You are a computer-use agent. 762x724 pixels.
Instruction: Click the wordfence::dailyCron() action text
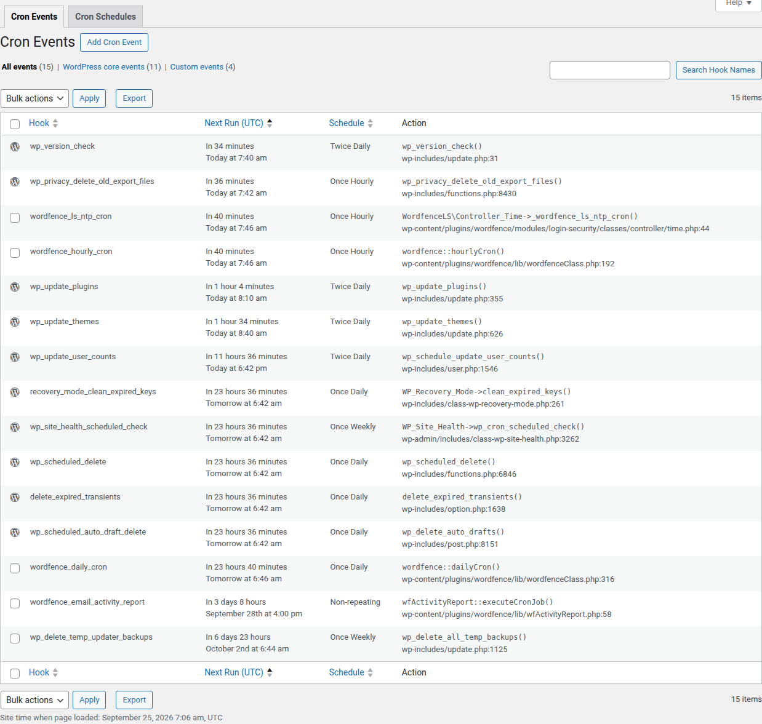[x=451, y=567]
